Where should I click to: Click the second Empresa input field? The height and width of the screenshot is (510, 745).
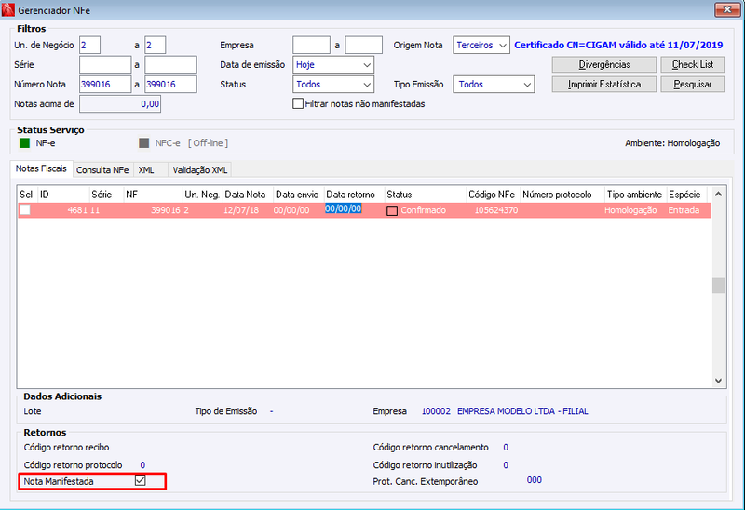(363, 45)
